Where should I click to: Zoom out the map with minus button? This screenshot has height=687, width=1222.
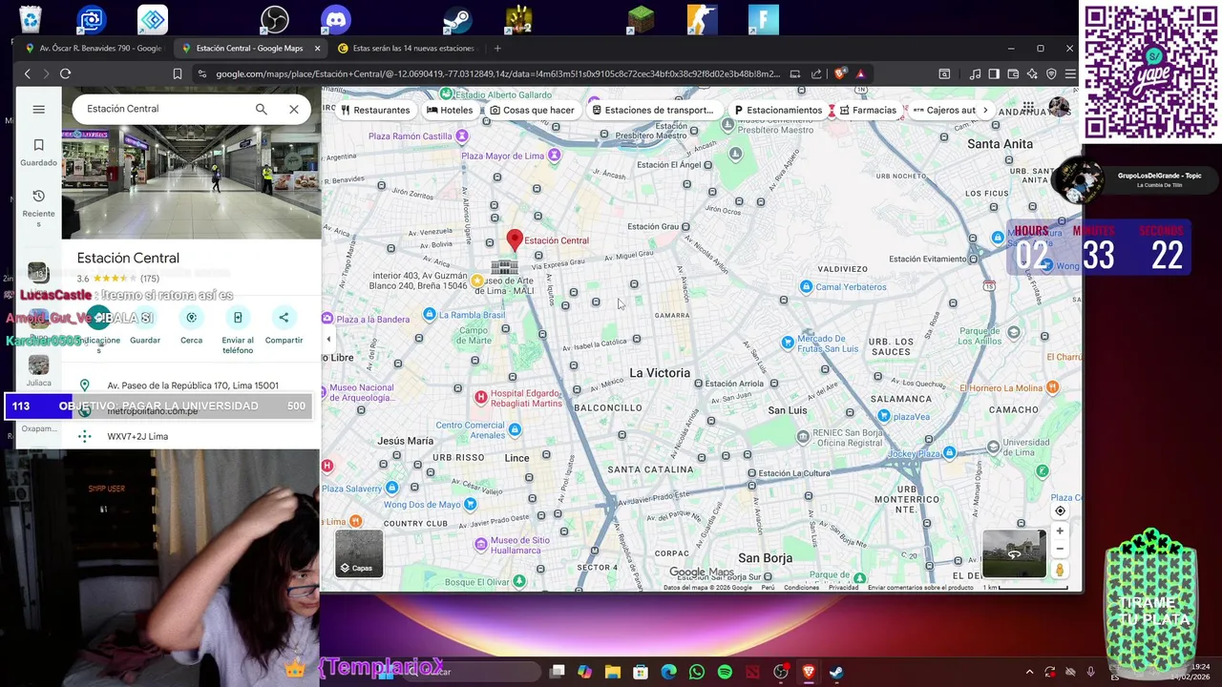1060,549
